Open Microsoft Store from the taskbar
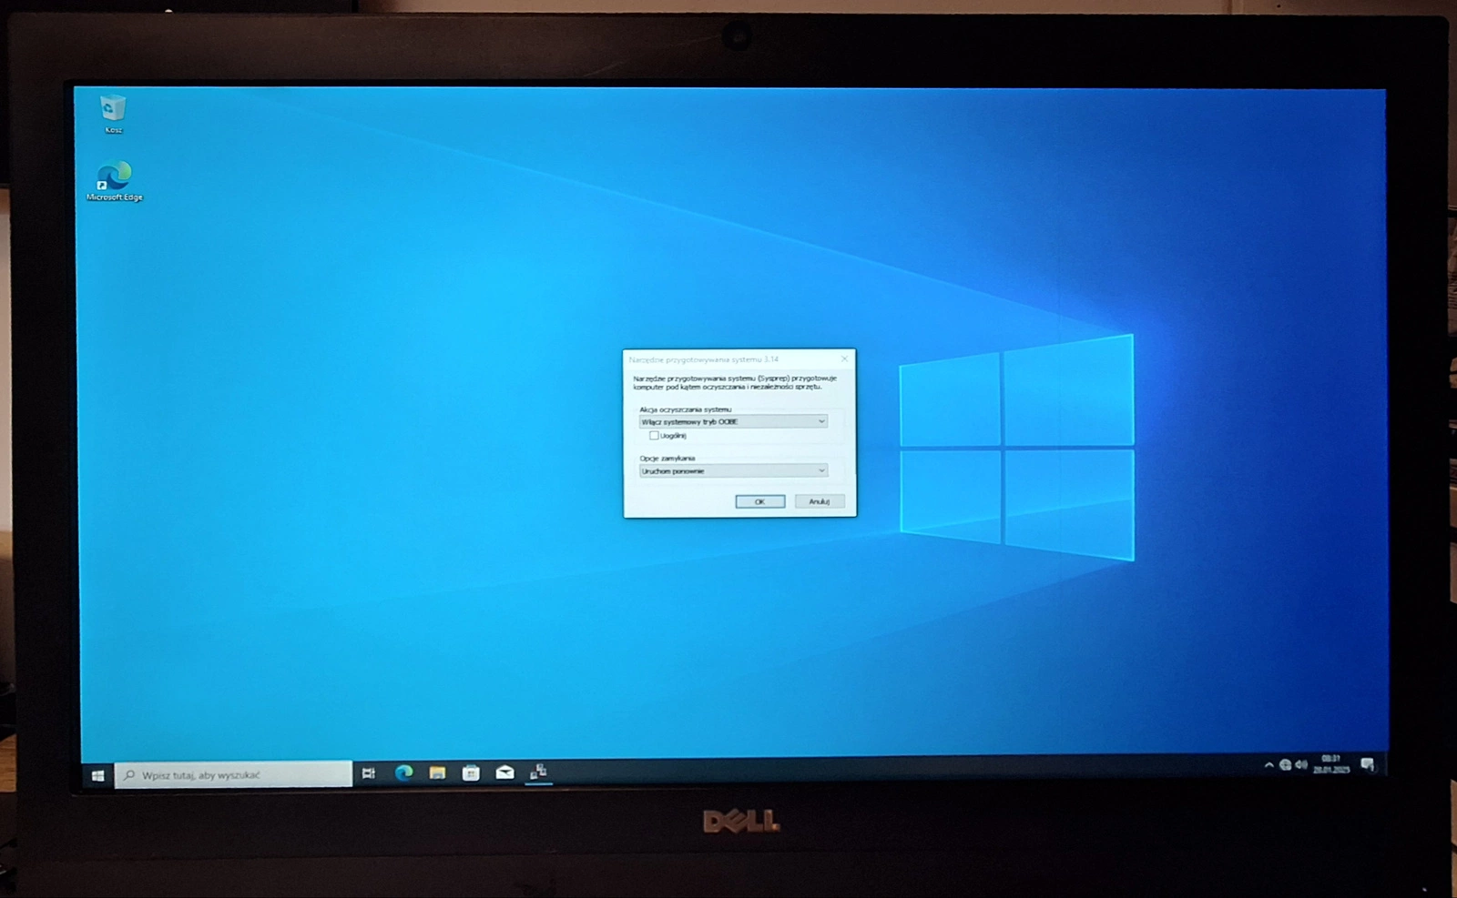 point(471,772)
